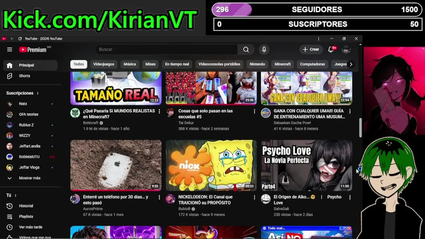Open Shorts in sidebar
The height and width of the screenshot is (239, 425).
(31, 76)
